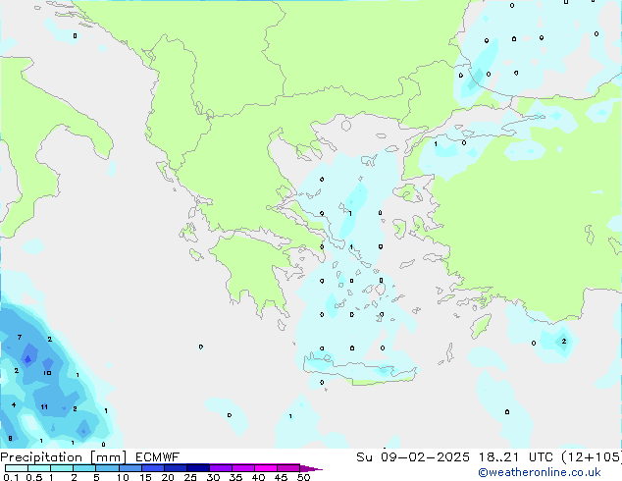The width and height of the screenshot is (622, 481).
Task: Click the 40–45 mm magenta legend swatch
Action: [x=266, y=468]
